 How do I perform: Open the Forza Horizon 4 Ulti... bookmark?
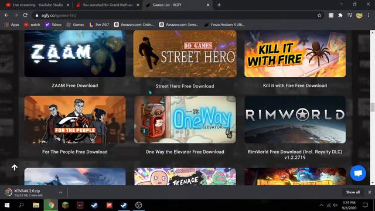coord(224,25)
